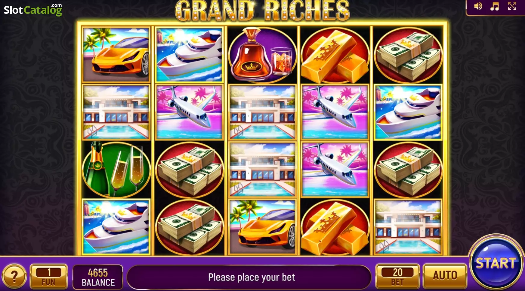Click the Grand Riches title logo
Viewport: 525px width, 291px height.
pyautogui.click(x=262, y=11)
